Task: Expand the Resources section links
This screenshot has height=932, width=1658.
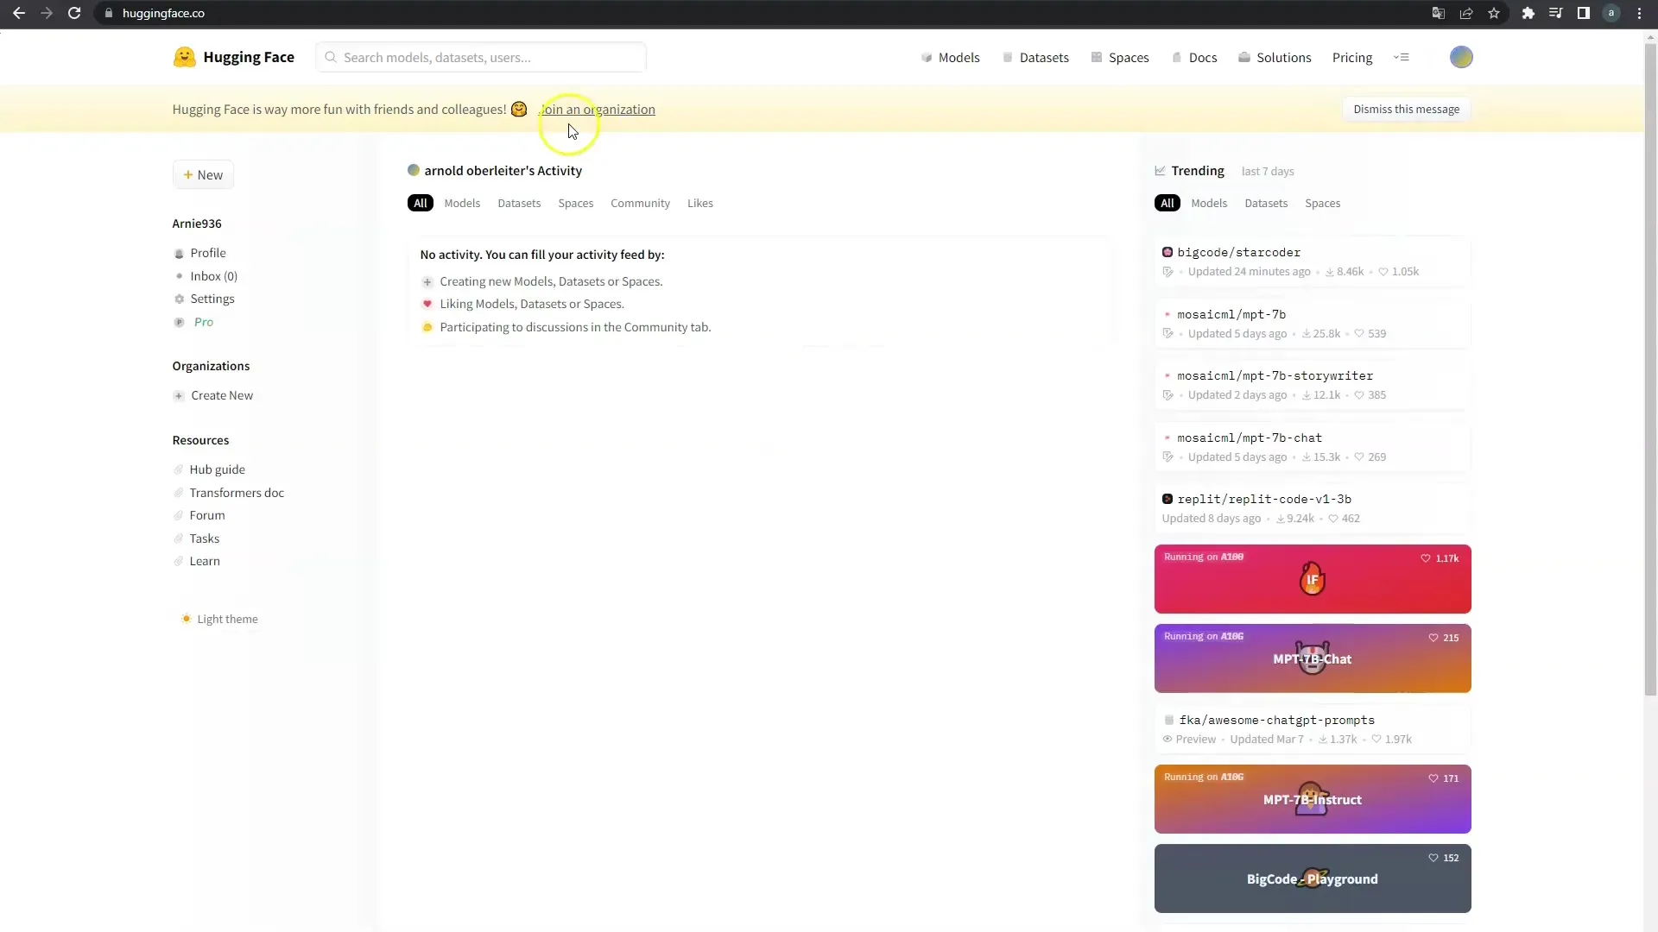Action: (200, 439)
